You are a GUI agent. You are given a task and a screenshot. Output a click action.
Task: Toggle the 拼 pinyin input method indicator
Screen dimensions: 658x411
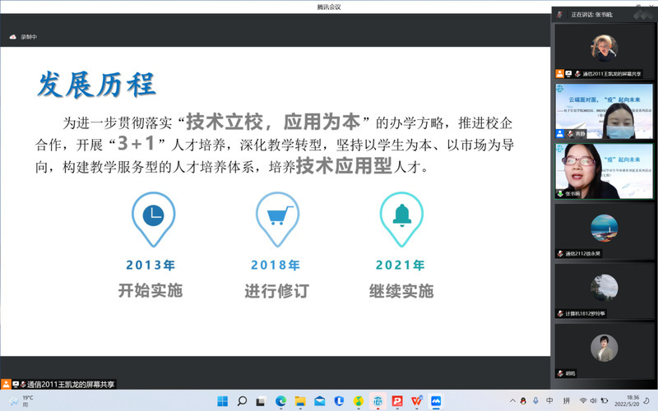566,401
